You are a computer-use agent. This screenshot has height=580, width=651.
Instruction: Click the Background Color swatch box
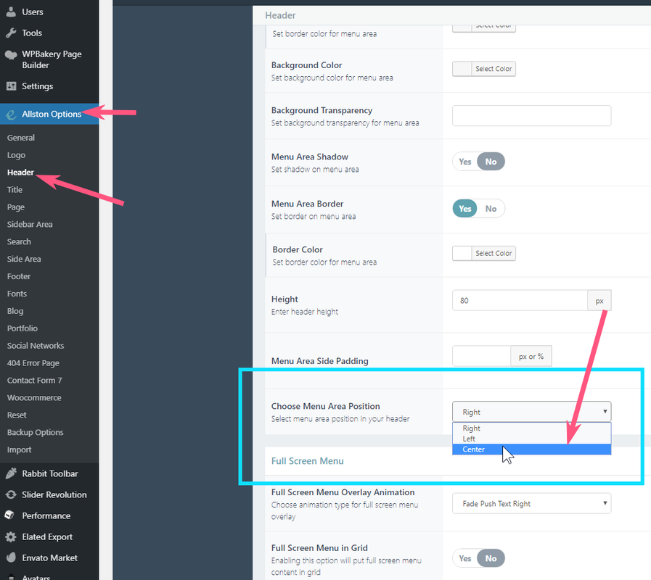click(462, 69)
